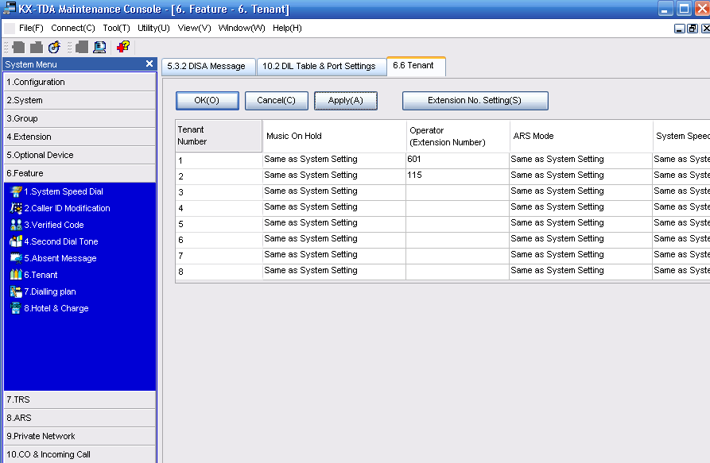Open 4.Second Dial Tone text link
Viewport: 710px width, 463px height.
click(61, 242)
